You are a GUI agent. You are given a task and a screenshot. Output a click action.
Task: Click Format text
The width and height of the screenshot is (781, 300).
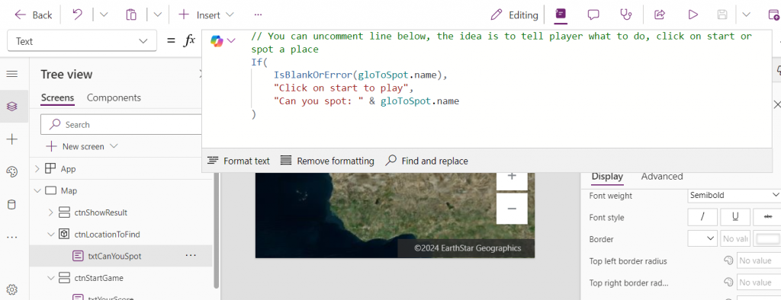239,161
